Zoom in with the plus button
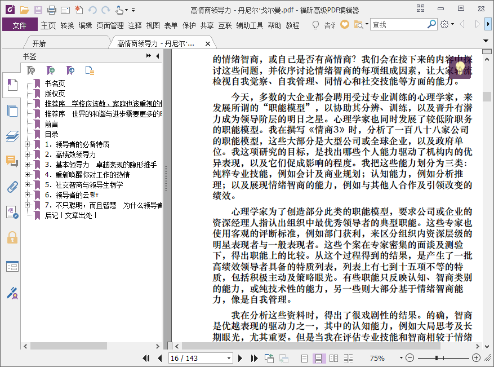The image size is (494, 367). tap(477, 358)
